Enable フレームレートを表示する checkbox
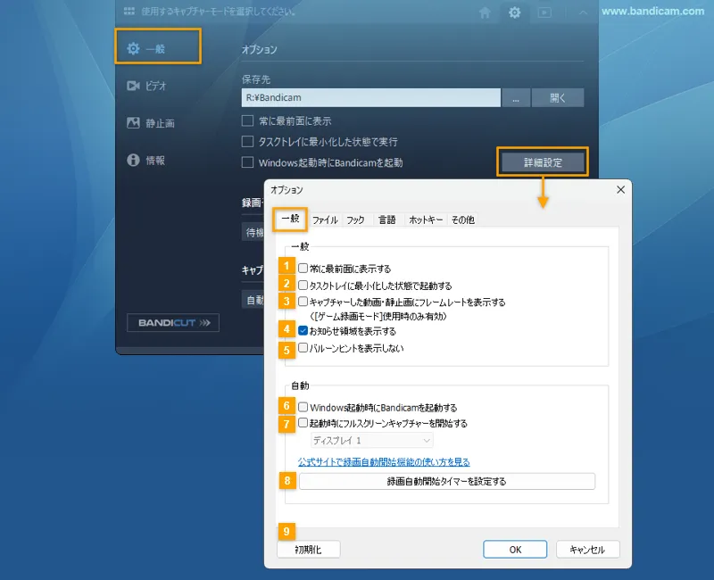714x580 pixels. [x=303, y=302]
